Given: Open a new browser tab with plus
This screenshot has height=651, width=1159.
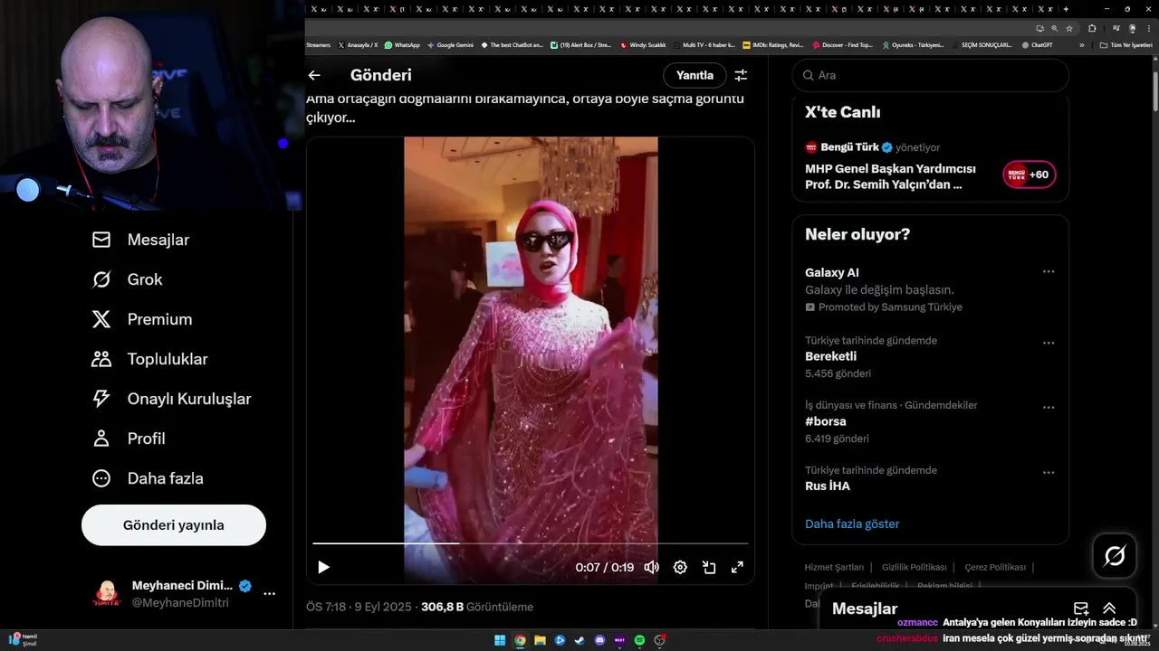Looking at the screenshot, I should (1066, 9).
